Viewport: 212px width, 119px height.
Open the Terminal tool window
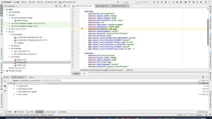point(19,112)
